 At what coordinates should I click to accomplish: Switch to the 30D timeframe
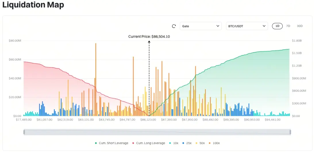[x=300, y=26]
